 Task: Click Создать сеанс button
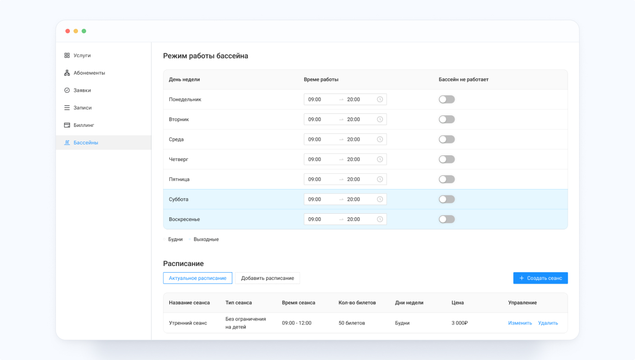tap(540, 278)
